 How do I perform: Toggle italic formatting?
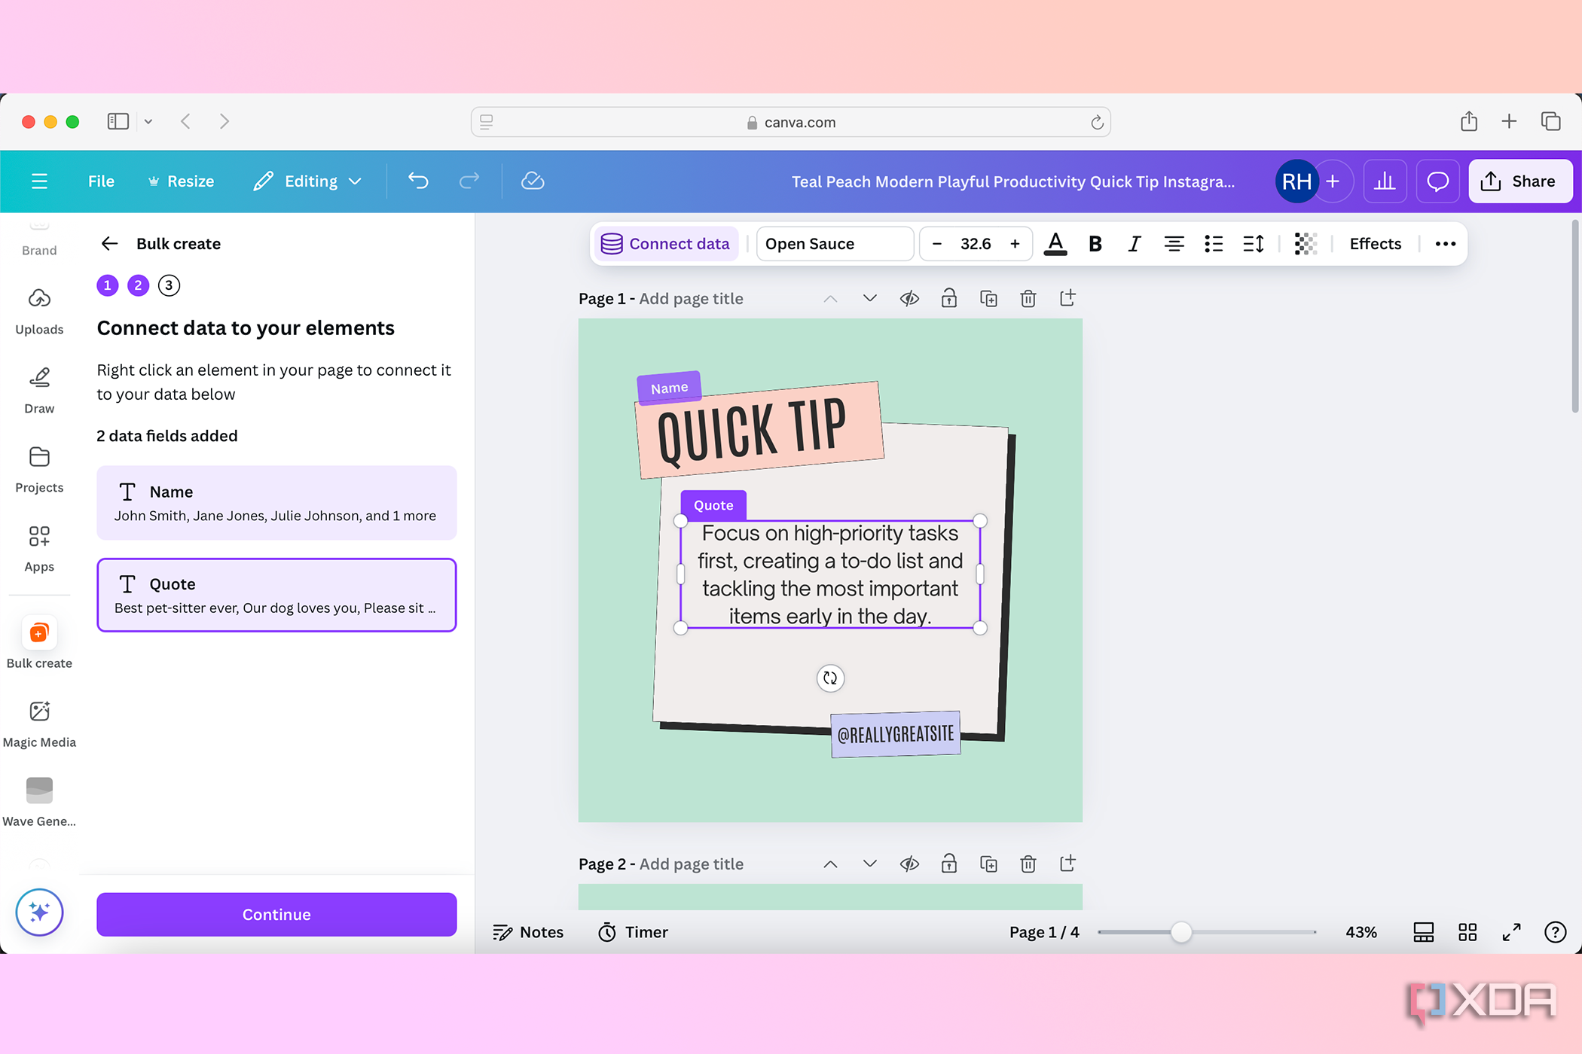[x=1134, y=244]
